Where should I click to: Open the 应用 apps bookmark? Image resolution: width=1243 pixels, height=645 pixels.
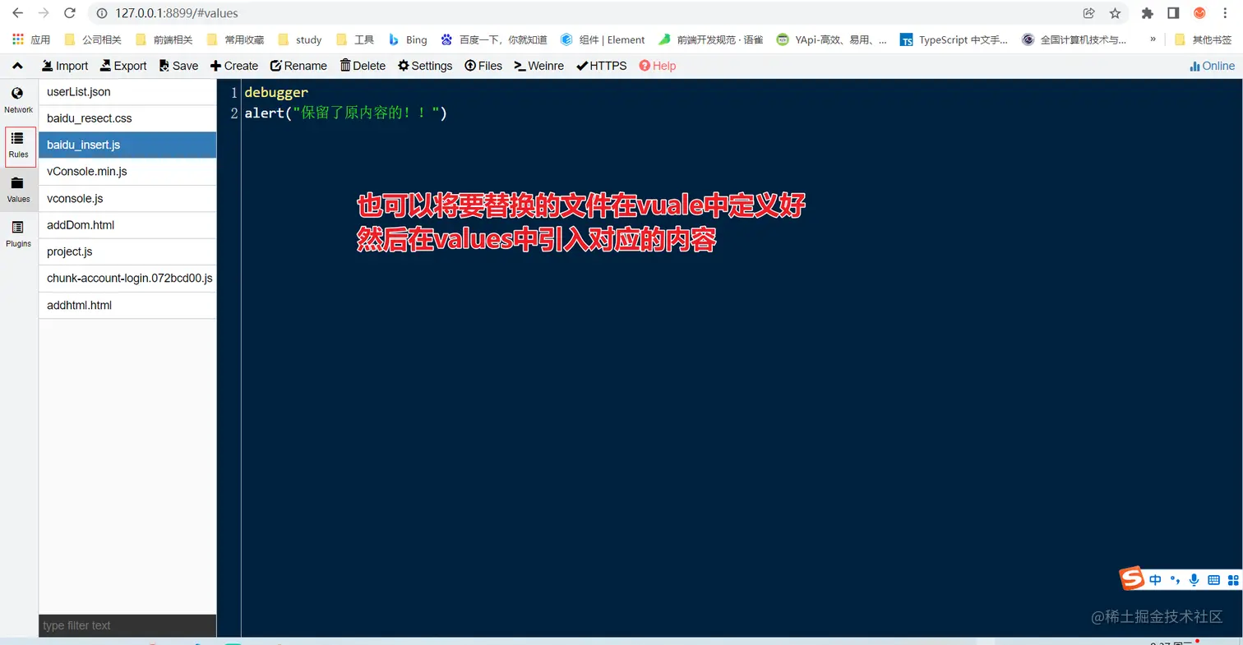pos(31,39)
